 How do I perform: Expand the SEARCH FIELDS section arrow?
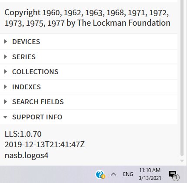[x=6, y=102]
